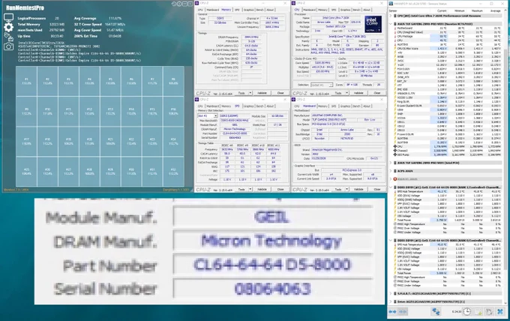The height and width of the screenshot is (321, 510).
Task: Select memtest instance cell #8
Action: [173, 81]
